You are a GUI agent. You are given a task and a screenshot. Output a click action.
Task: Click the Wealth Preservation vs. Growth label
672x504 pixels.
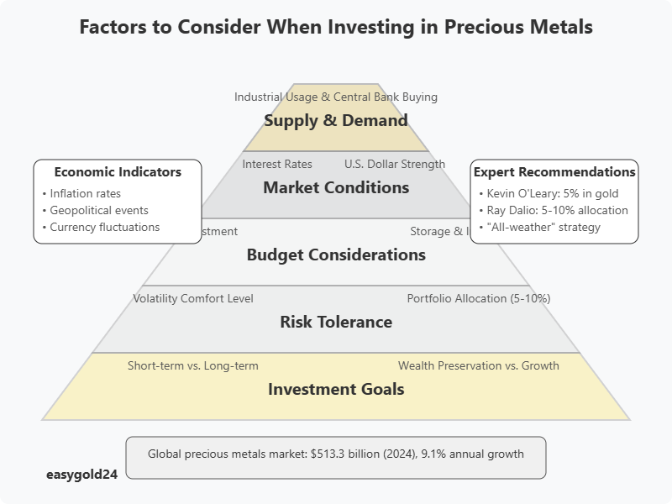479,365
